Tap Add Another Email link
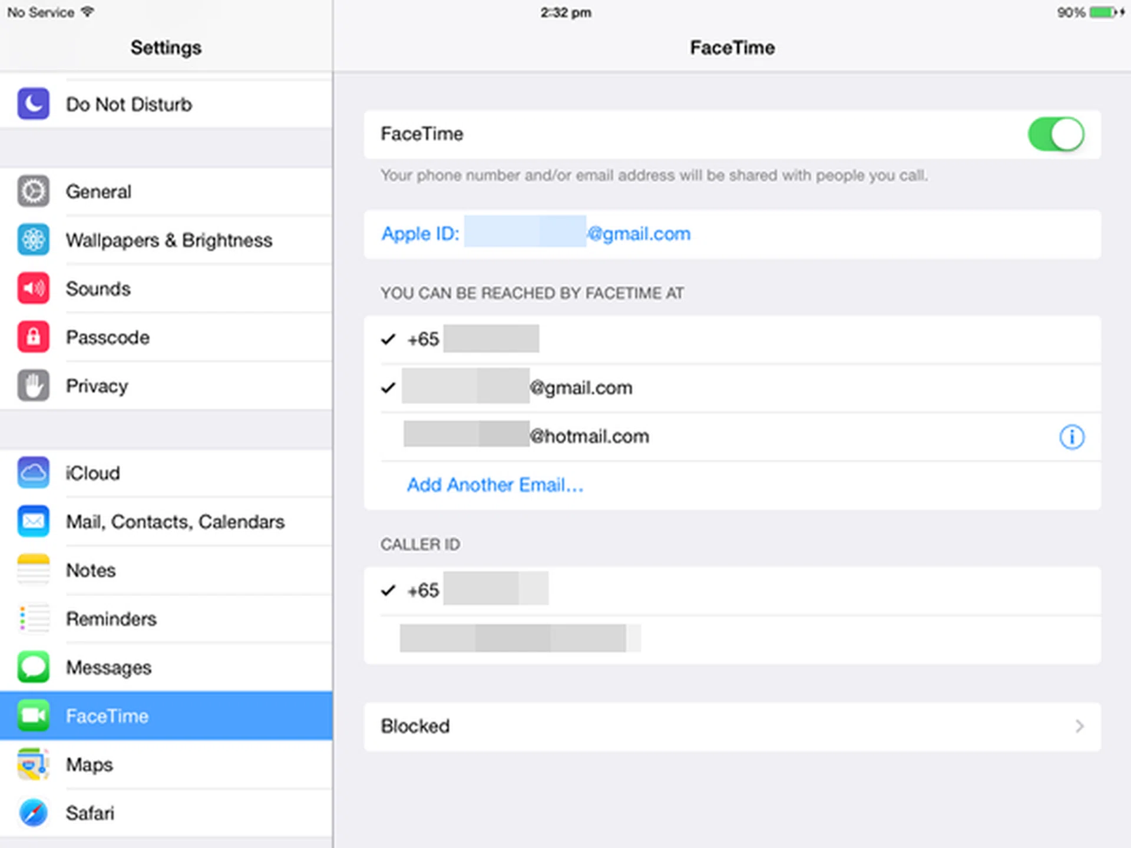Screen dimensions: 1131x848 (495, 485)
